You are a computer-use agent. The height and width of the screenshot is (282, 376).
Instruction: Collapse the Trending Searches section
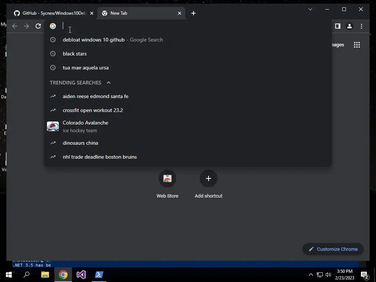coord(109,83)
